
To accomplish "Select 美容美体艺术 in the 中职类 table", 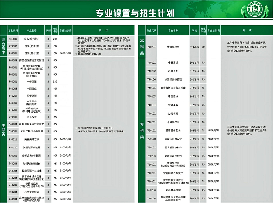I will coord(32,139).
